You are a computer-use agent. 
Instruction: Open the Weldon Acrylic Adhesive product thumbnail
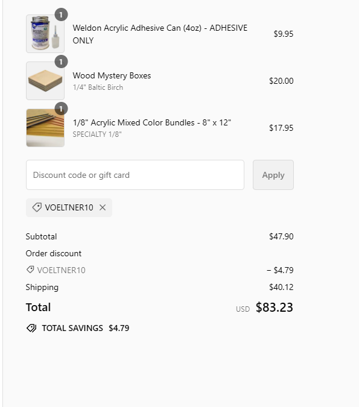tap(45, 34)
